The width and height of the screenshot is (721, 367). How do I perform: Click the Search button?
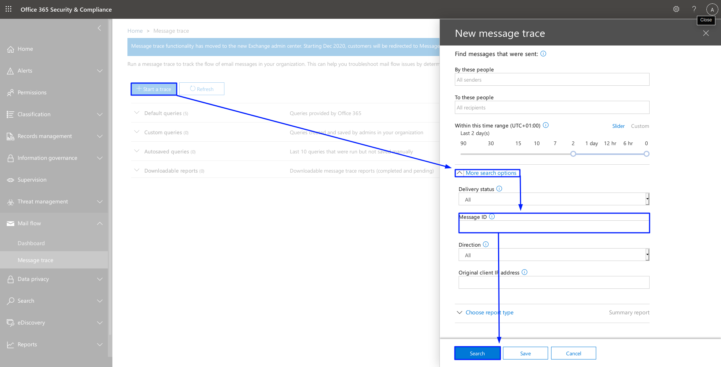coord(477,353)
